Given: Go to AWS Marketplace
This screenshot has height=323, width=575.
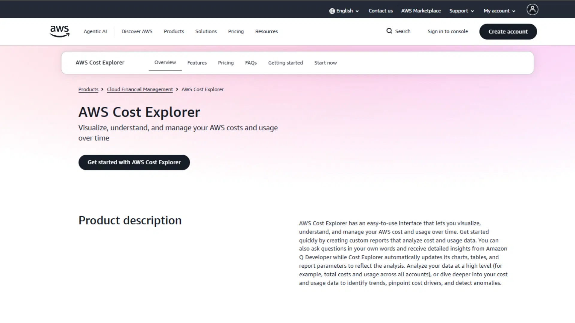Looking at the screenshot, I should (421, 11).
